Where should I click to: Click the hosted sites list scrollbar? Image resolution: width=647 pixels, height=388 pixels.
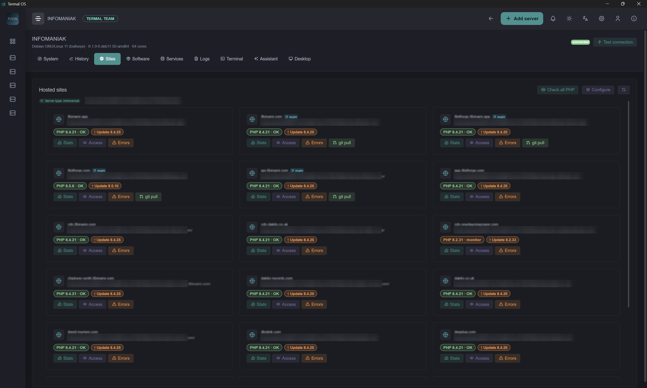point(628,204)
